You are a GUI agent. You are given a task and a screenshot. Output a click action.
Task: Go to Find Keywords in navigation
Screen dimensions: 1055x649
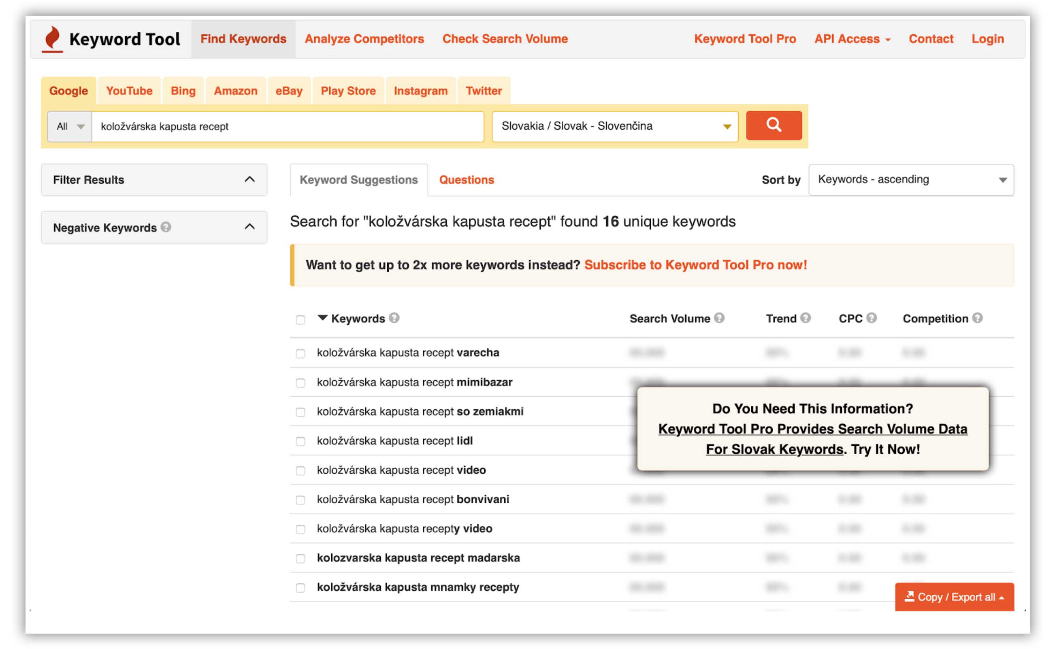tap(243, 38)
